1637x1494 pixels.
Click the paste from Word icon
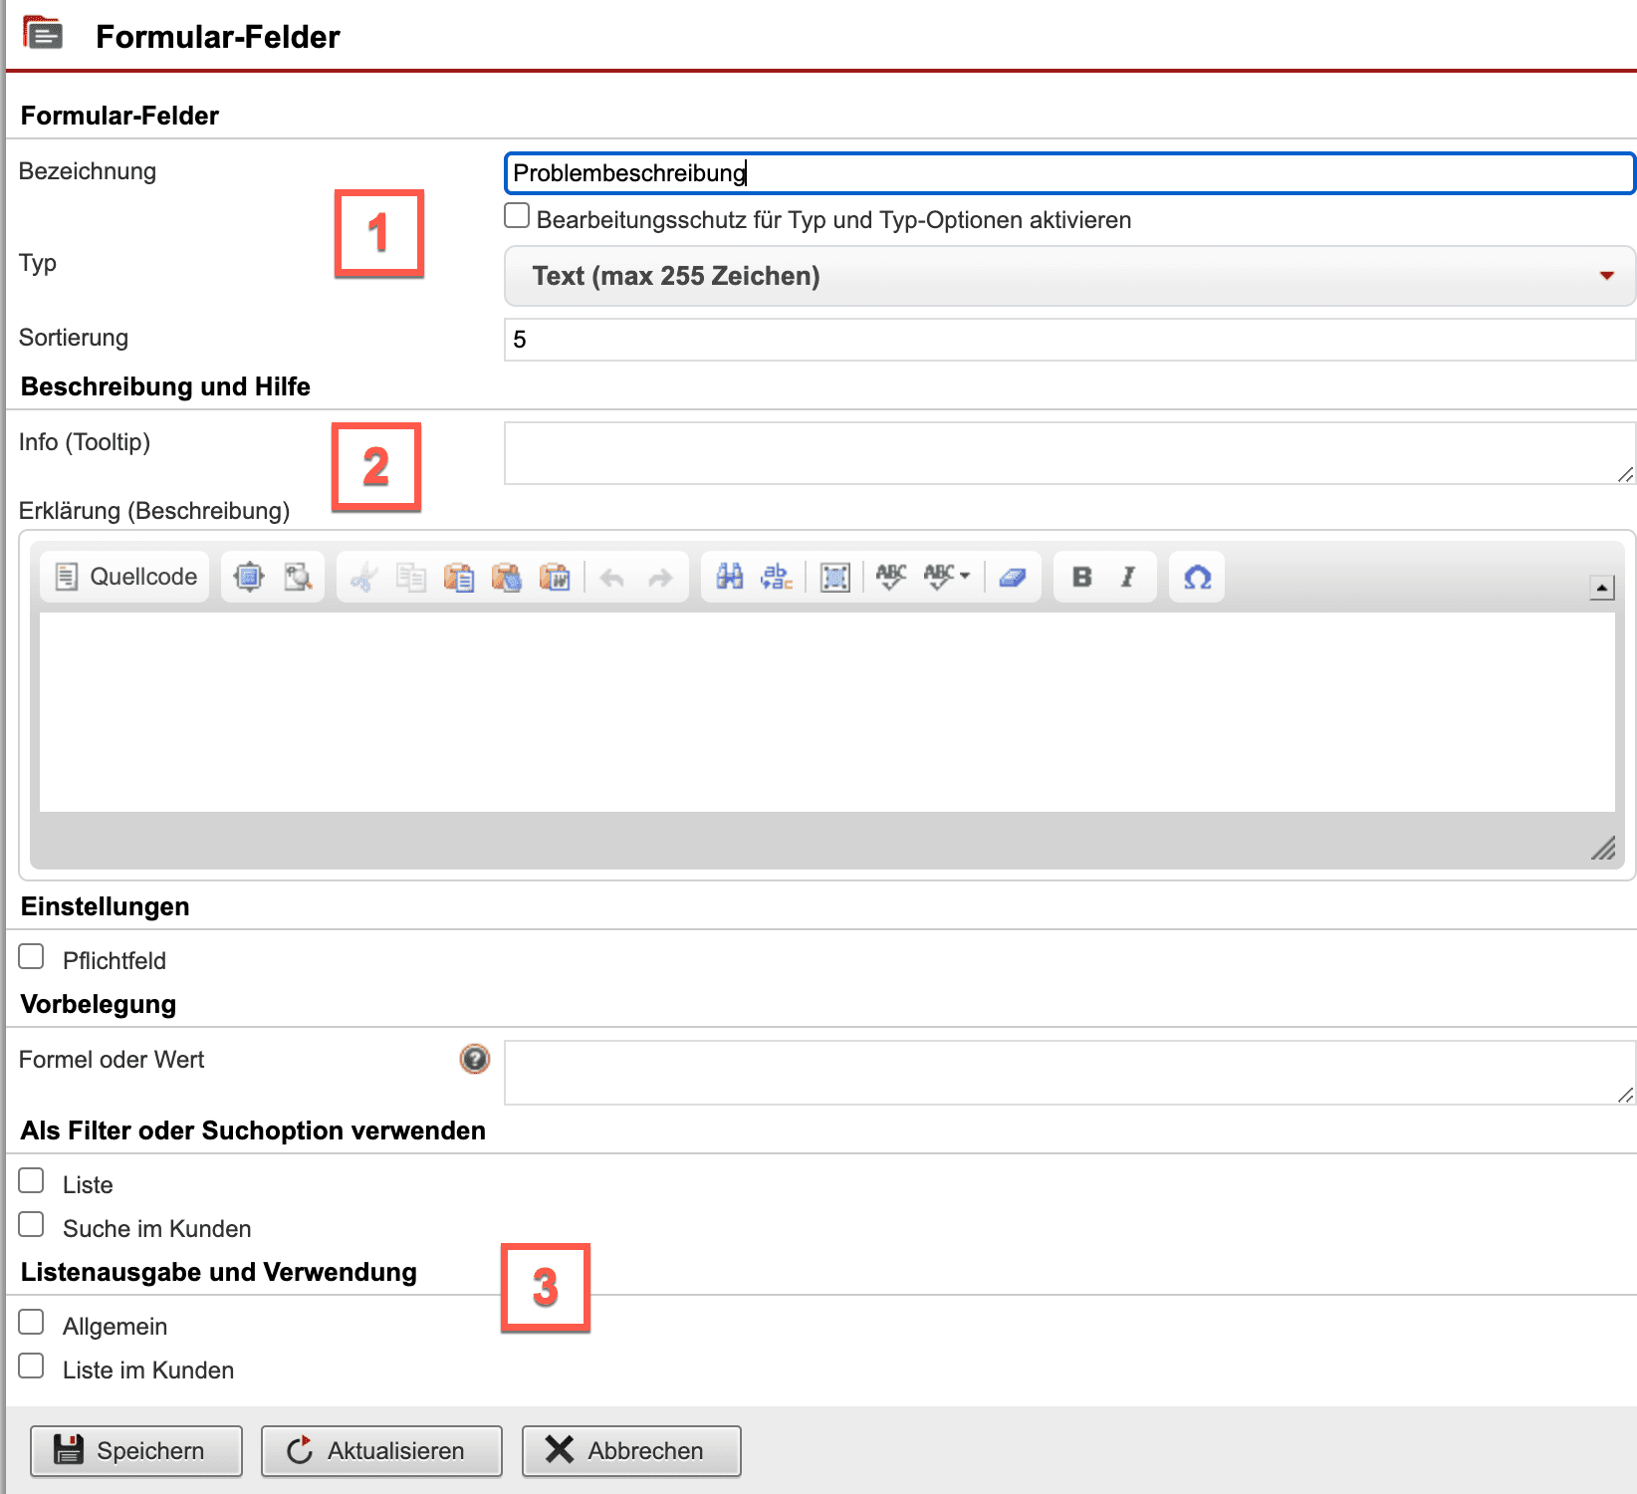pyautogui.click(x=555, y=577)
